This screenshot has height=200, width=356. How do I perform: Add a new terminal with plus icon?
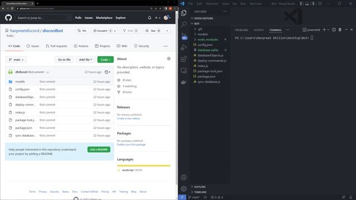click(324, 29)
